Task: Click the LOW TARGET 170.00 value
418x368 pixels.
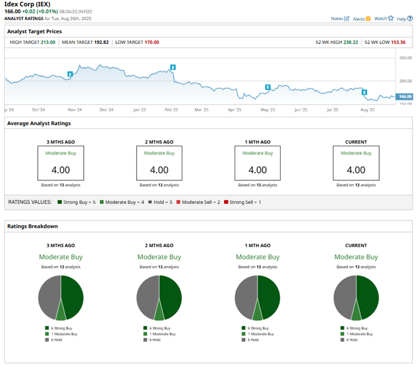Action: point(152,42)
